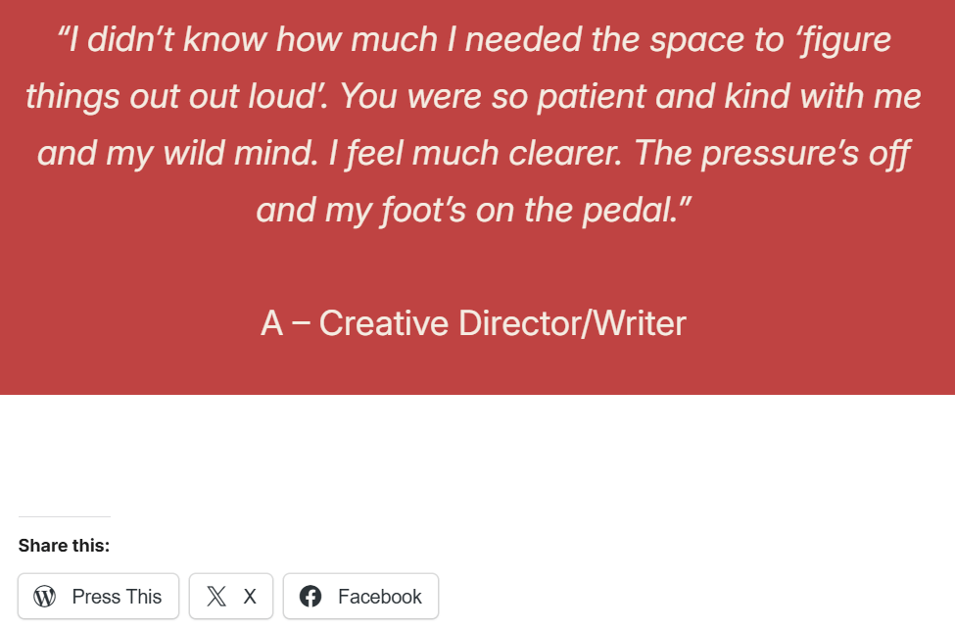This screenshot has height=629, width=955.
Task: Click the Facebook logo icon
Action: tap(310, 597)
